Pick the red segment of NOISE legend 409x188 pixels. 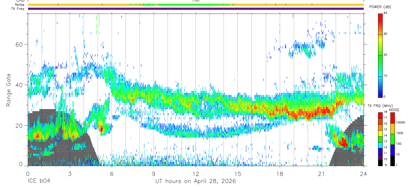tap(392, 118)
